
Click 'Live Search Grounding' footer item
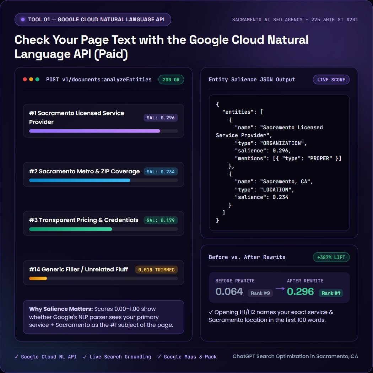pos(117,357)
